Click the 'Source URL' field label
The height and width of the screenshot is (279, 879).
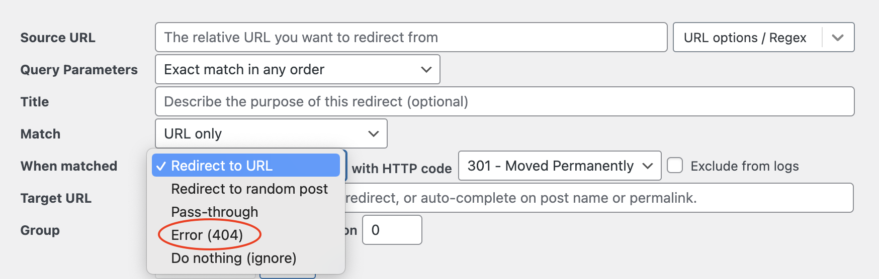tap(58, 38)
